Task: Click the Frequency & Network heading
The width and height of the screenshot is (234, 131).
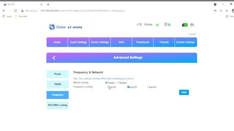Action: click(88, 72)
